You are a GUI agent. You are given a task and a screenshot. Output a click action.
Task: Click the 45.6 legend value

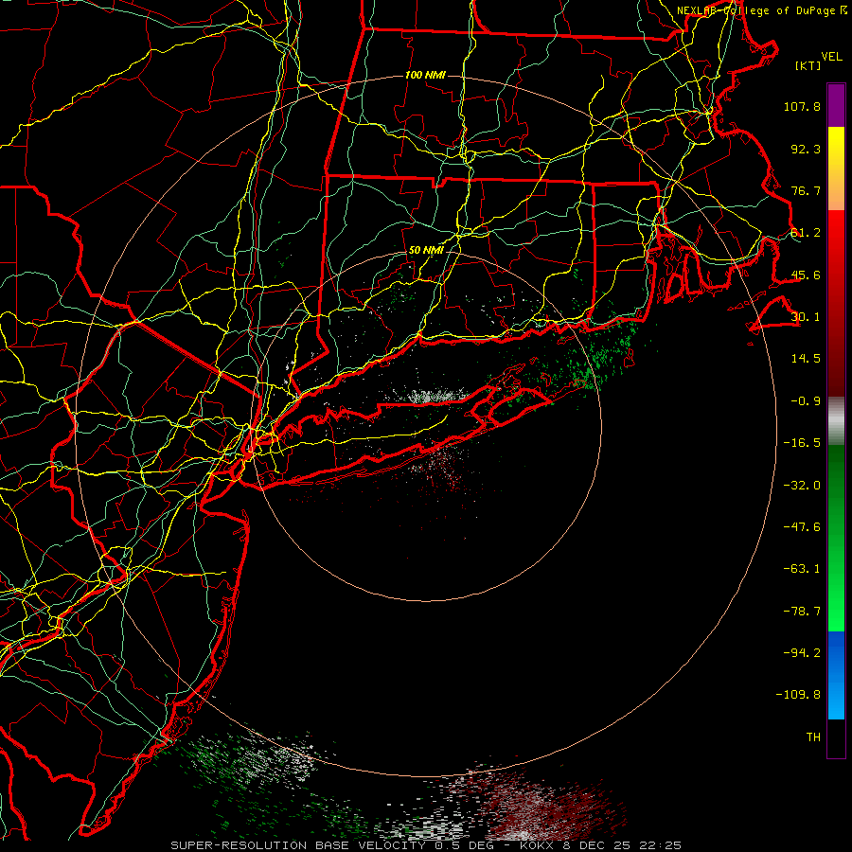click(806, 275)
